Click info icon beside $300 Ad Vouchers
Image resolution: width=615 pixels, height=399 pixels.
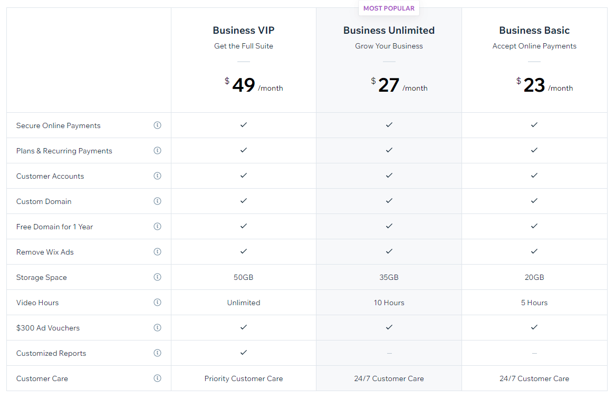click(157, 328)
